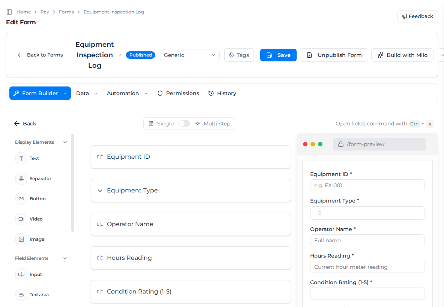Screen dimensions: 444x307
Task: Click the green dot in preview window
Action: 320,144
